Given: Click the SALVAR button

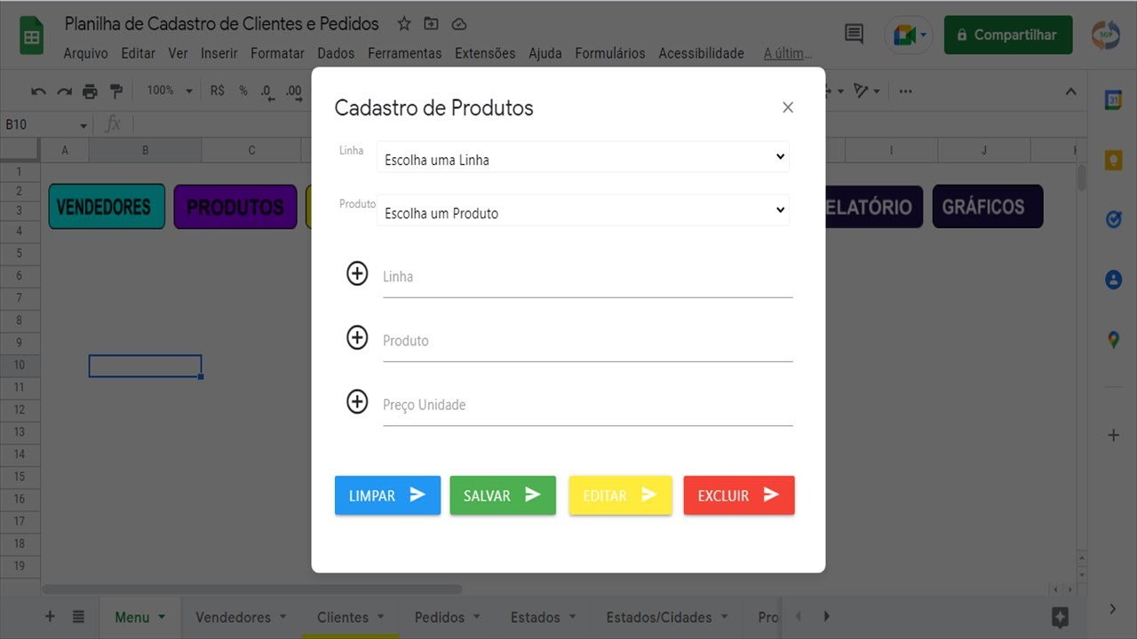Looking at the screenshot, I should (x=503, y=495).
